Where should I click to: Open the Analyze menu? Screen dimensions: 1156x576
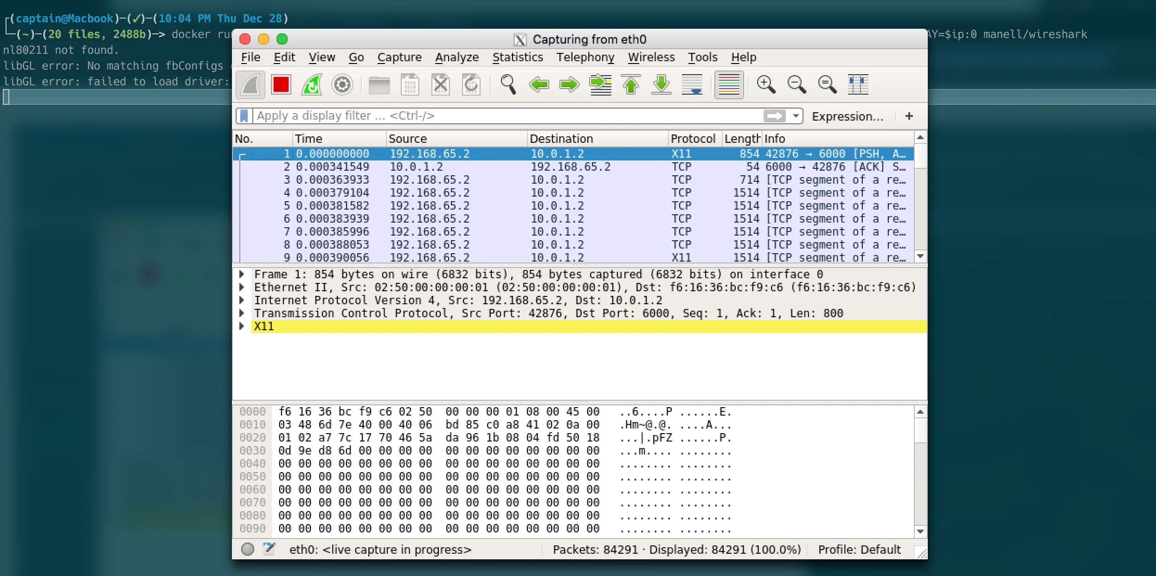[x=457, y=58]
